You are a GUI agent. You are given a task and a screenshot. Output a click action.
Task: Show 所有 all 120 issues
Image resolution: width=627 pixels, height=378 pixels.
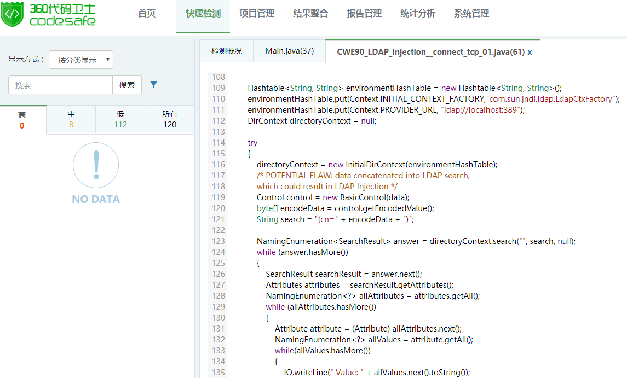click(170, 119)
